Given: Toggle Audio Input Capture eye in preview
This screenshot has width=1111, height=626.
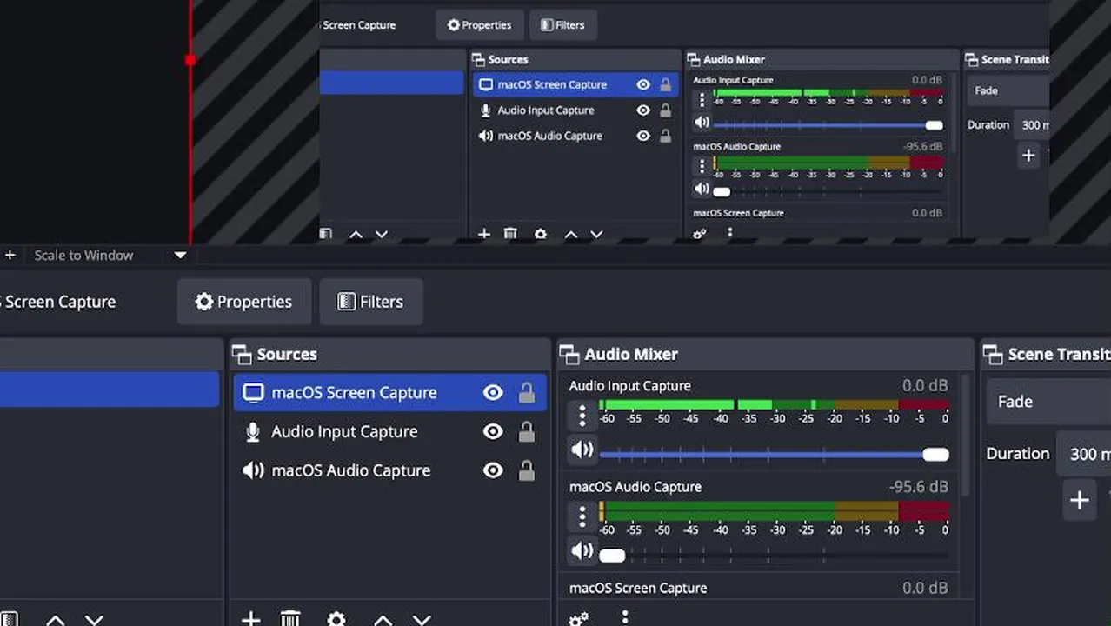Looking at the screenshot, I should pos(643,110).
